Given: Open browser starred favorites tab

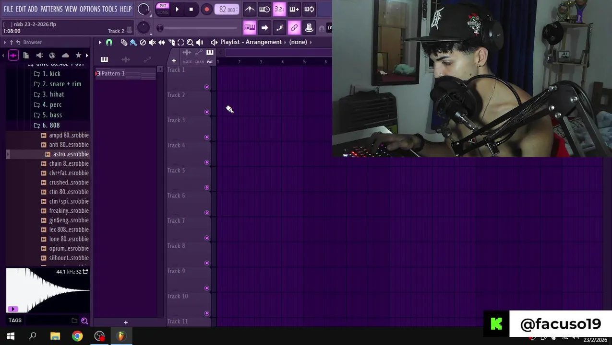Looking at the screenshot, I should tap(78, 55).
